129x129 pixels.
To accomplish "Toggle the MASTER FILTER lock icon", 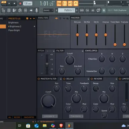I will [x=61, y=79].
